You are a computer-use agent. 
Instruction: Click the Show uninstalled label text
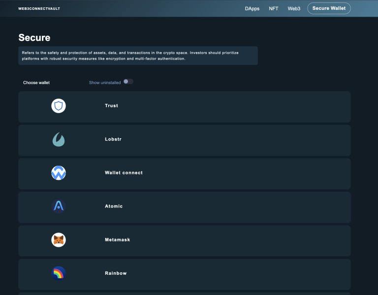point(104,83)
